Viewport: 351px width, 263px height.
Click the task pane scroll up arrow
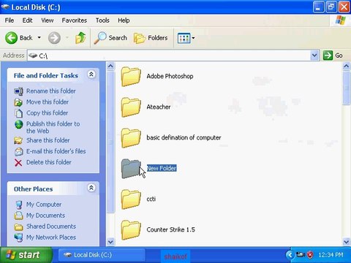[x=110, y=66]
